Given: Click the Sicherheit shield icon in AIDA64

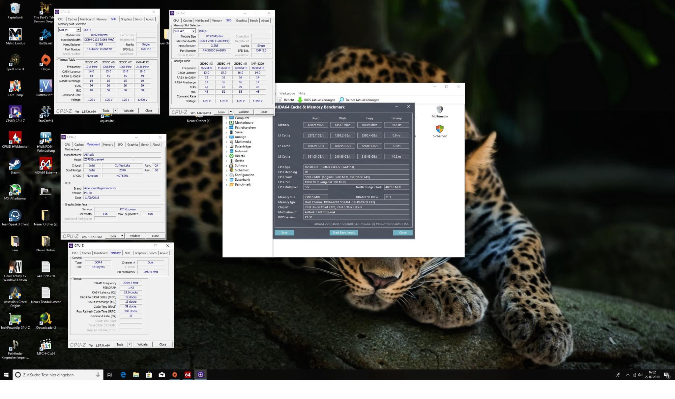Looking at the screenshot, I should 439,129.
